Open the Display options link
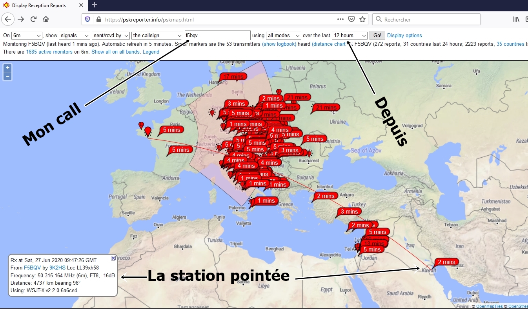 pyautogui.click(x=404, y=36)
